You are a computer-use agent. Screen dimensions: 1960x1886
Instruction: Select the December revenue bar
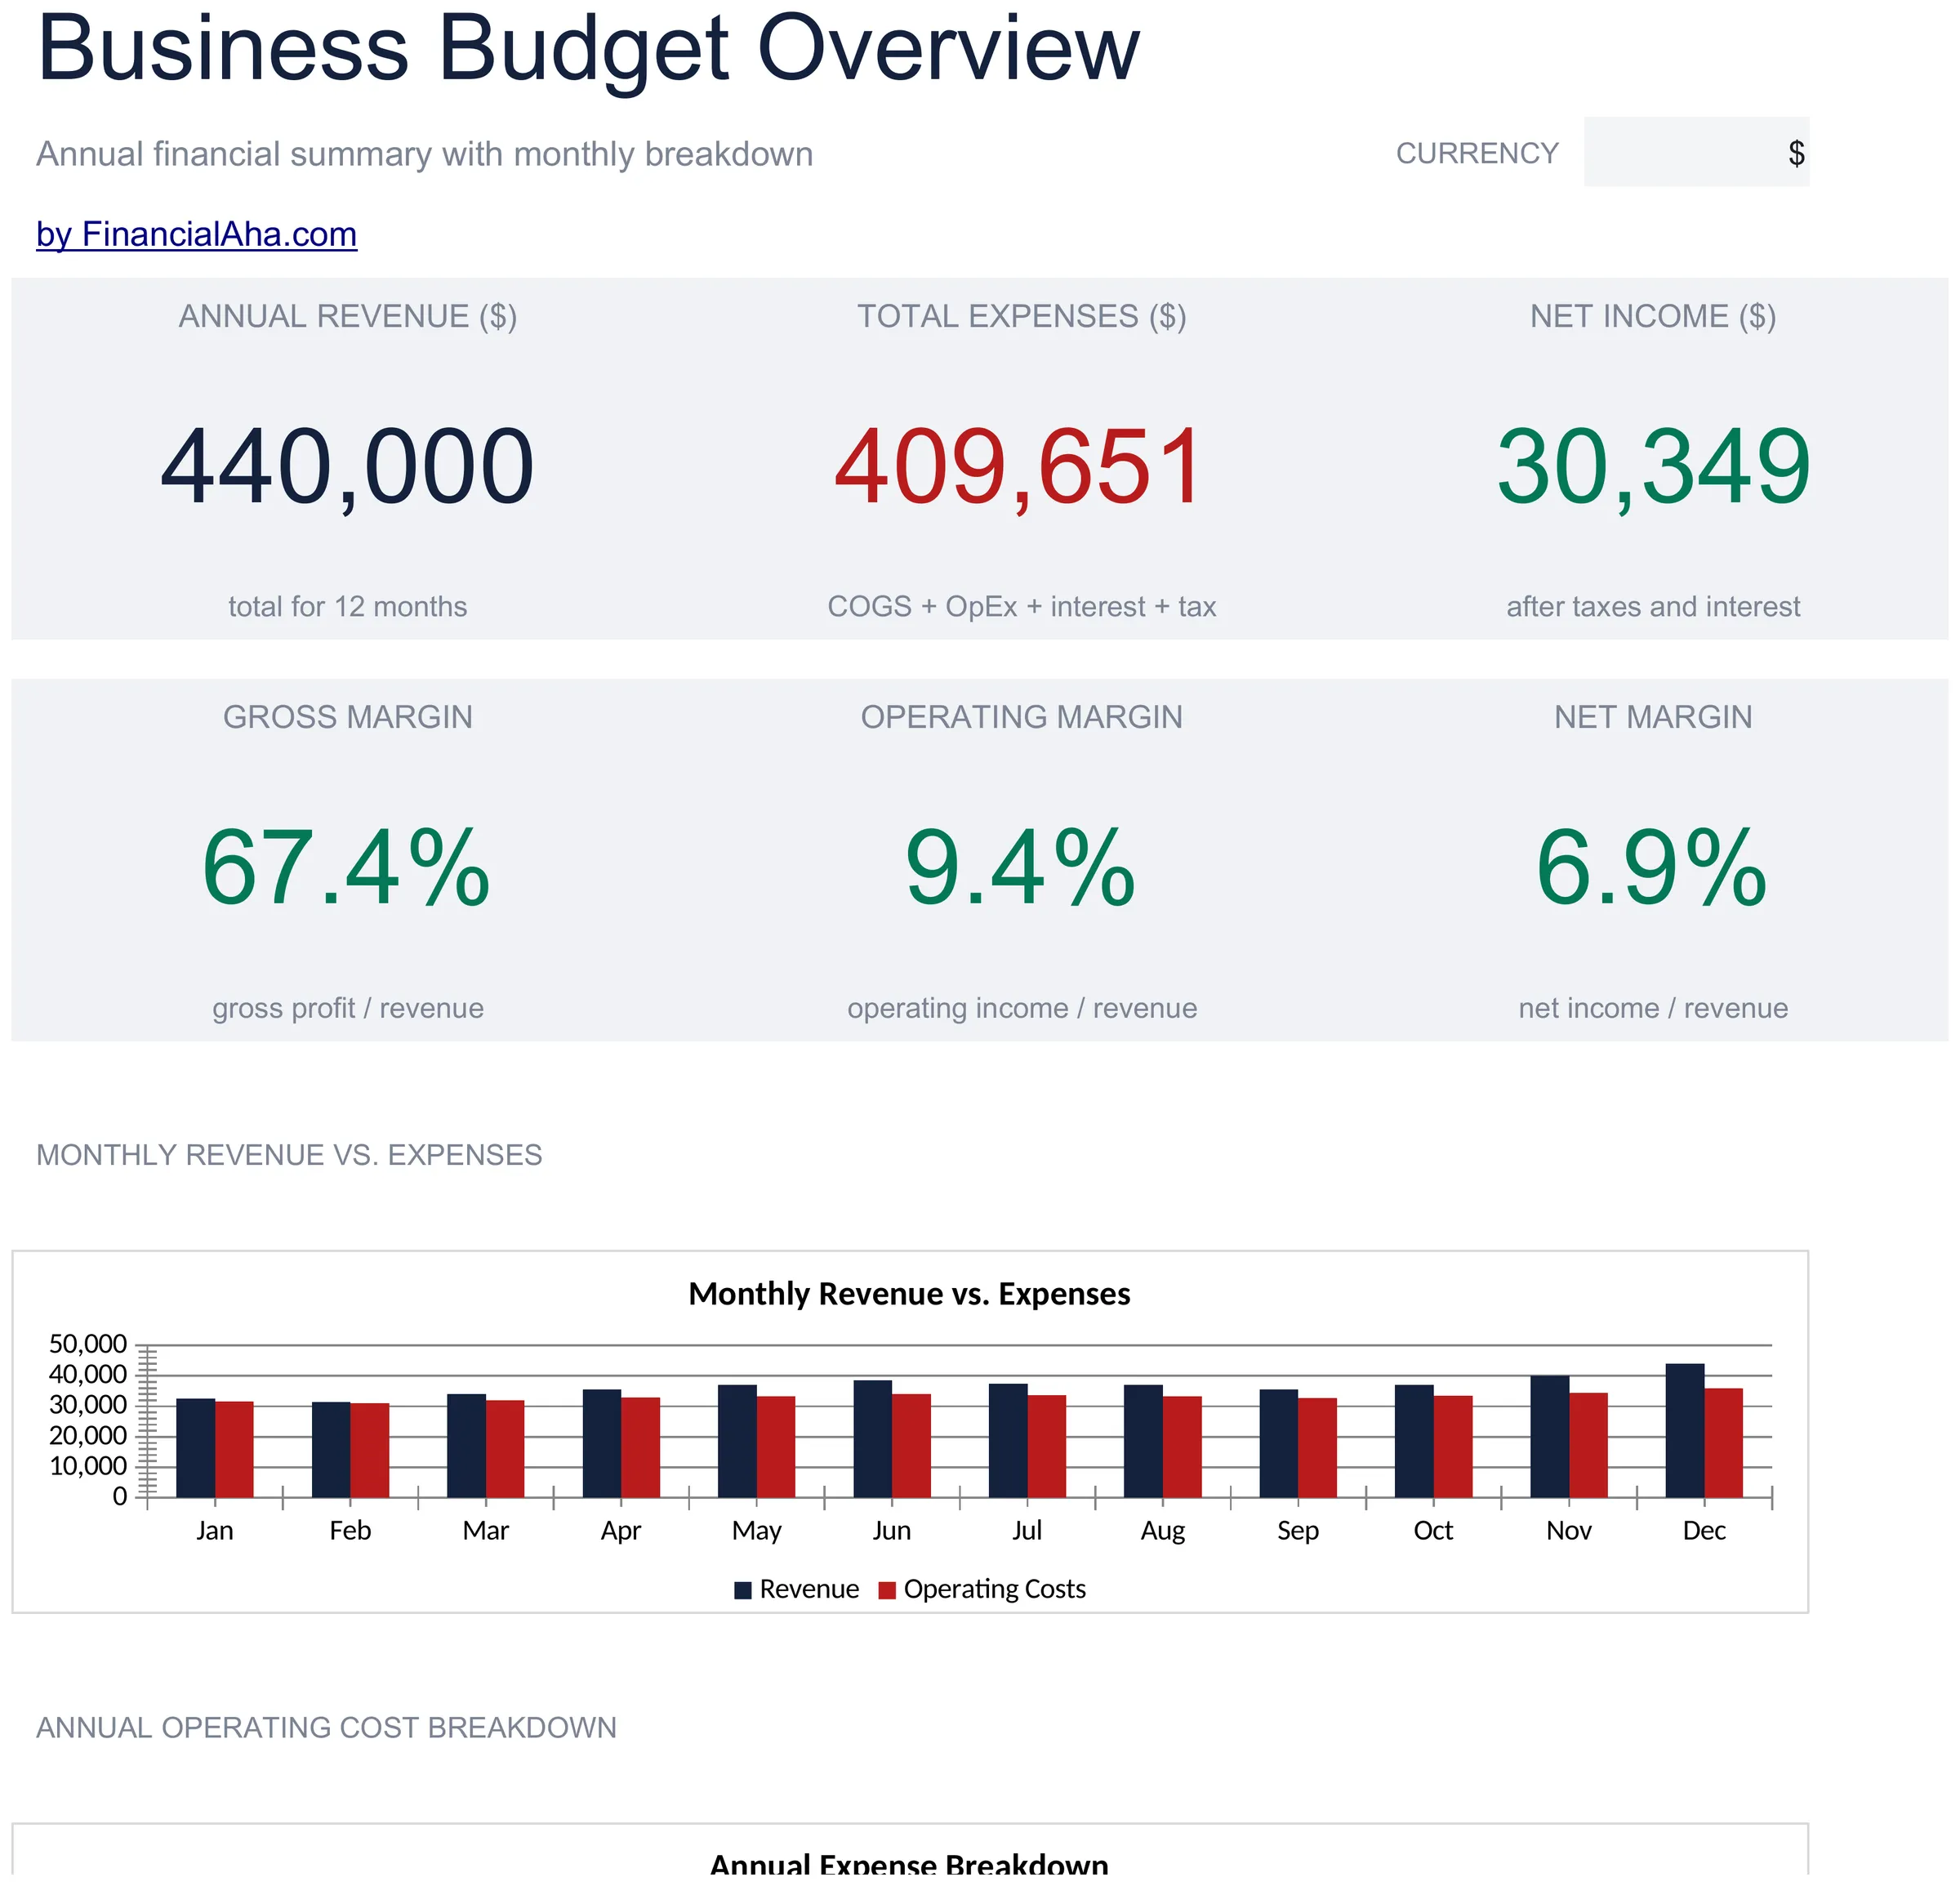[1684, 1430]
